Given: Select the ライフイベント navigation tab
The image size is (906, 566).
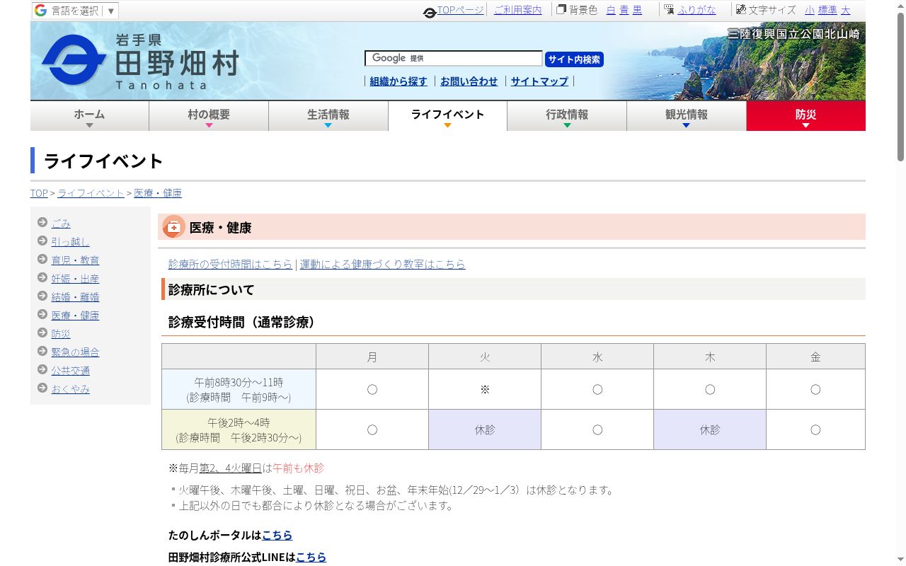Looking at the screenshot, I should tap(447, 116).
